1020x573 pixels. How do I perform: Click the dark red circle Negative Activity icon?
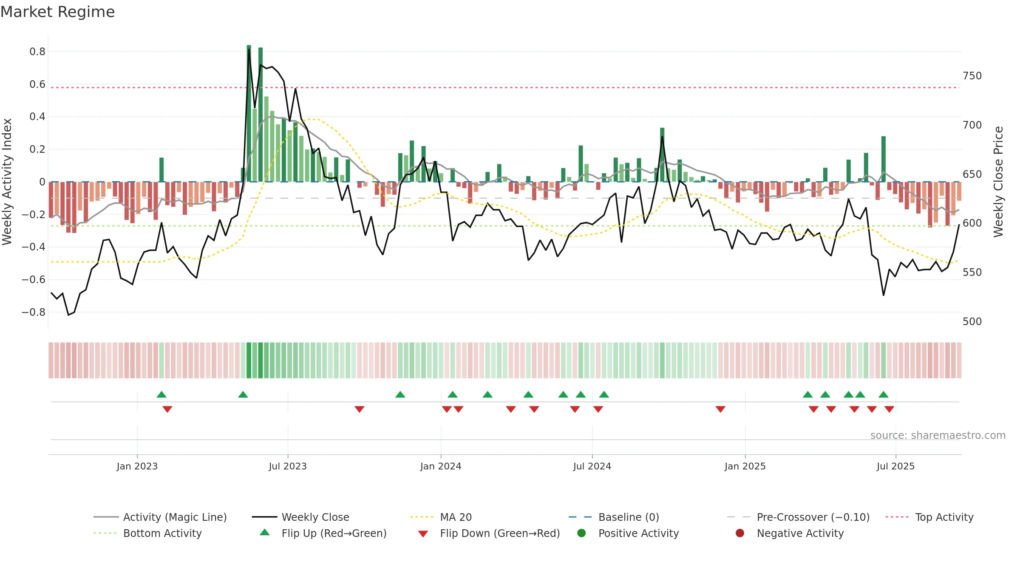[x=740, y=533]
